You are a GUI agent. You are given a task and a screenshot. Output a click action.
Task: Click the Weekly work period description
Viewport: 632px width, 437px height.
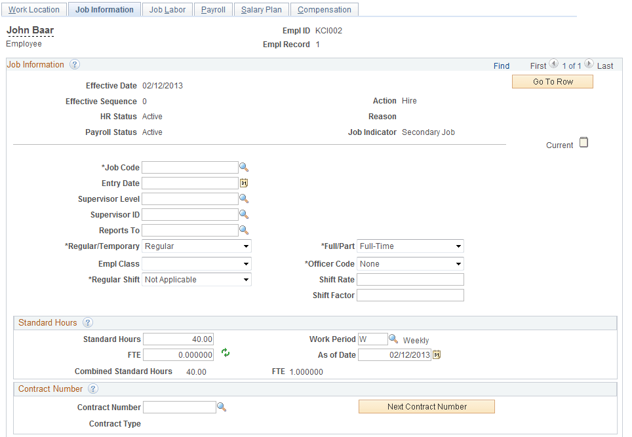[416, 340]
